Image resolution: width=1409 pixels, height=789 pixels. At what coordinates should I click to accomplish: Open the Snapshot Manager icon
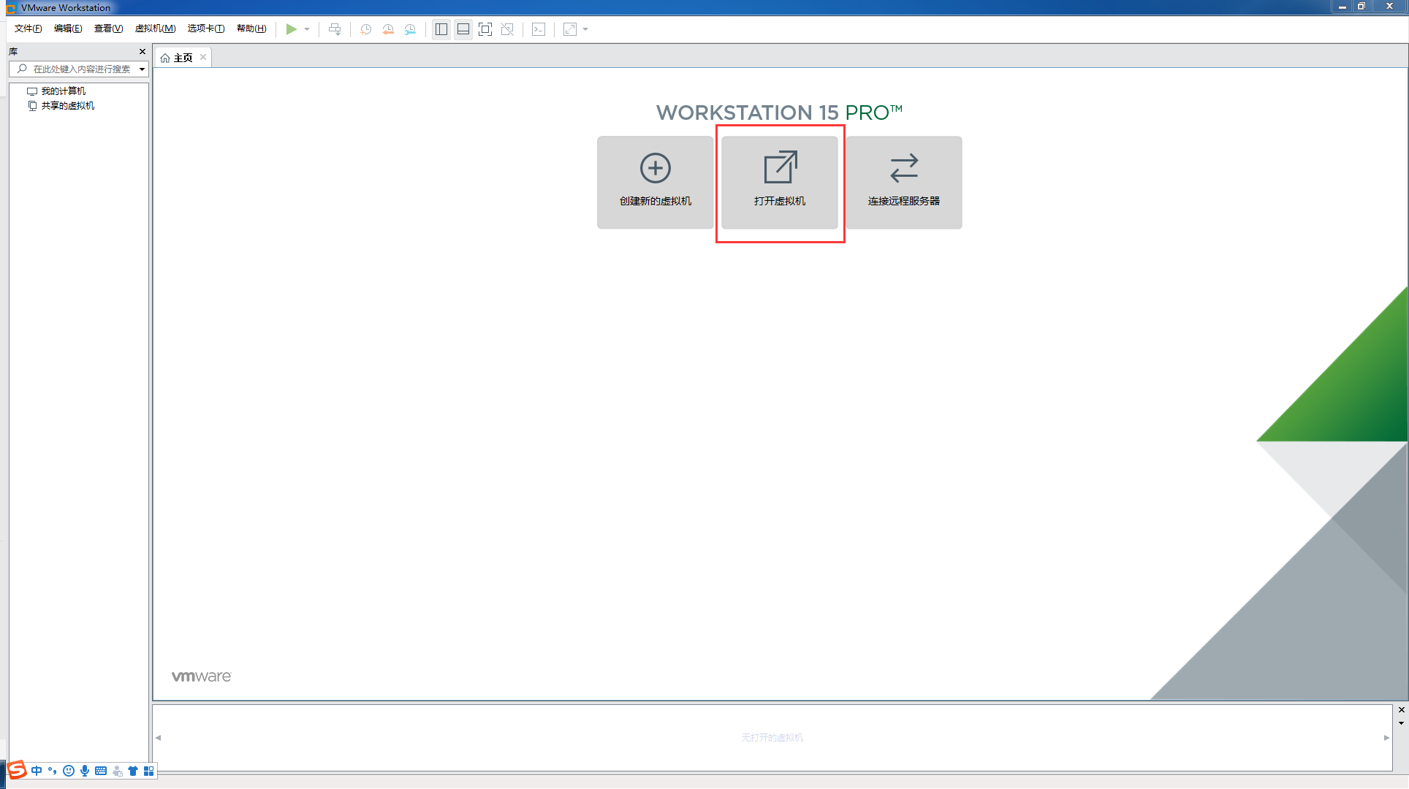coord(410,29)
